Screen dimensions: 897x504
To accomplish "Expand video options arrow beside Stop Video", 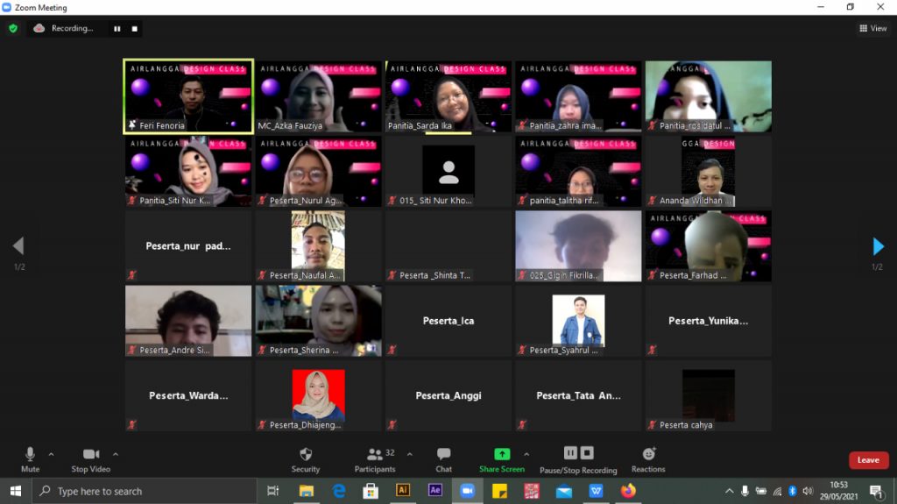I will [116, 454].
